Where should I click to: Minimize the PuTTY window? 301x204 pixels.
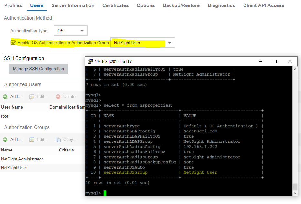(261, 61)
